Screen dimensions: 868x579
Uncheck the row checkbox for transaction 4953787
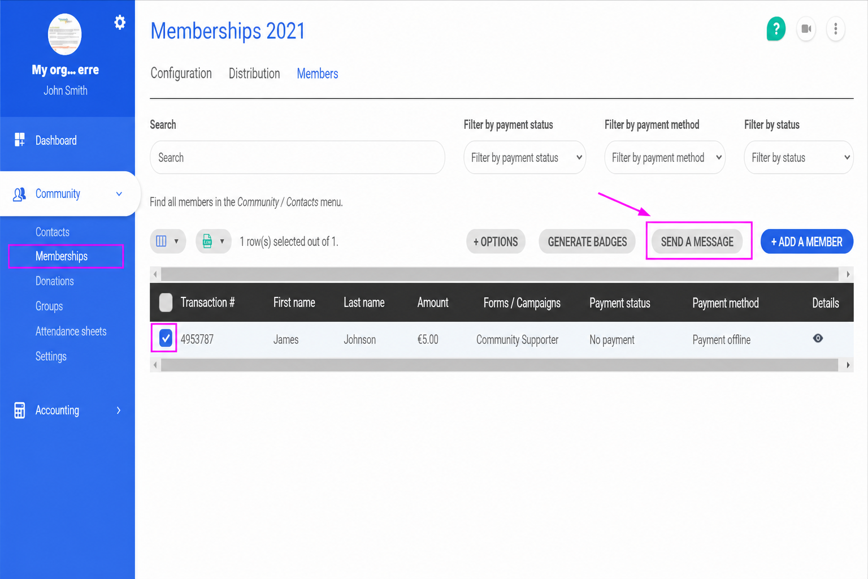point(166,338)
